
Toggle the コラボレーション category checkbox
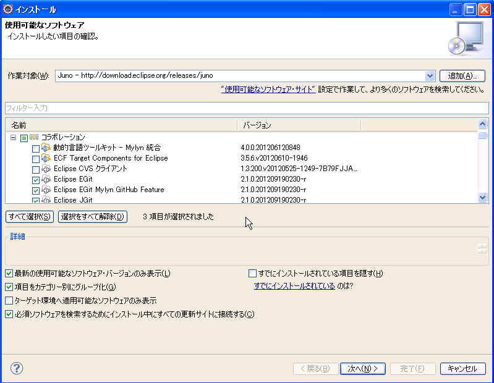pyautogui.click(x=24, y=138)
